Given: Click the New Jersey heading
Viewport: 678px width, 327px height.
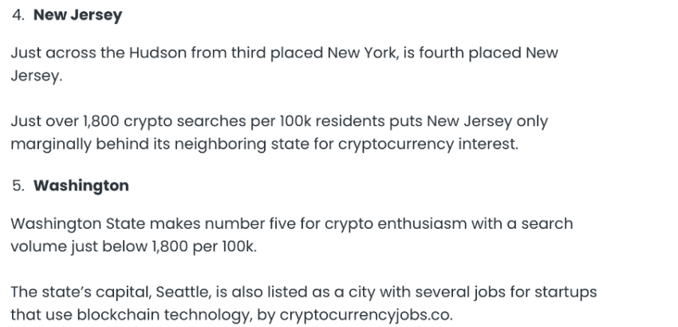Looking at the screenshot, I should [78, 15].
